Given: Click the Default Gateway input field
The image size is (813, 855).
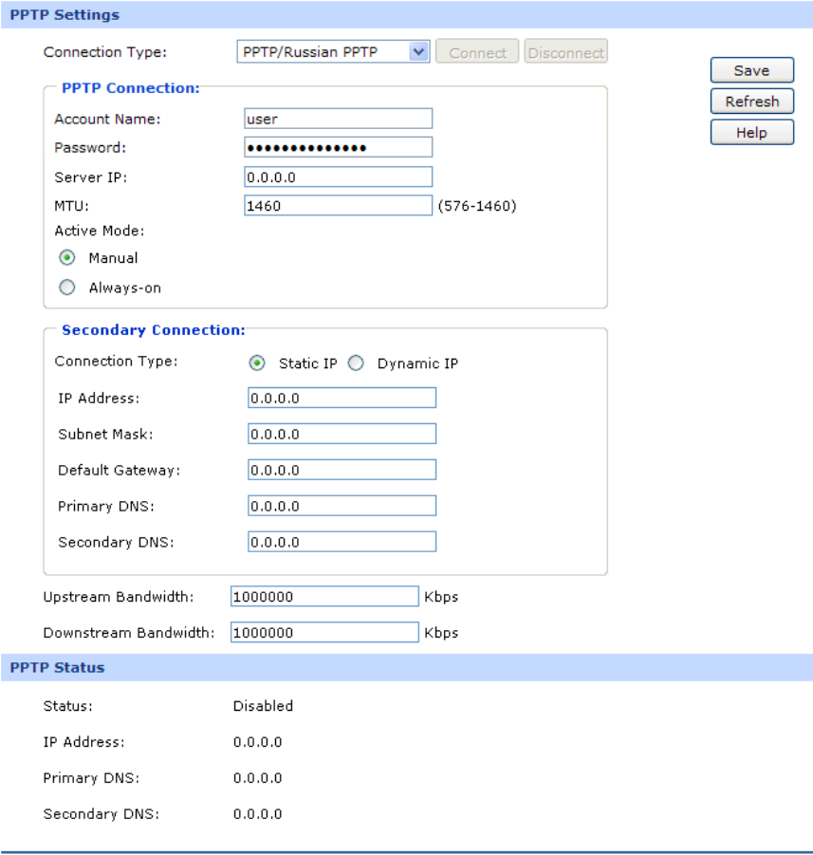Looking at the screenshot, I should point(342,470).
